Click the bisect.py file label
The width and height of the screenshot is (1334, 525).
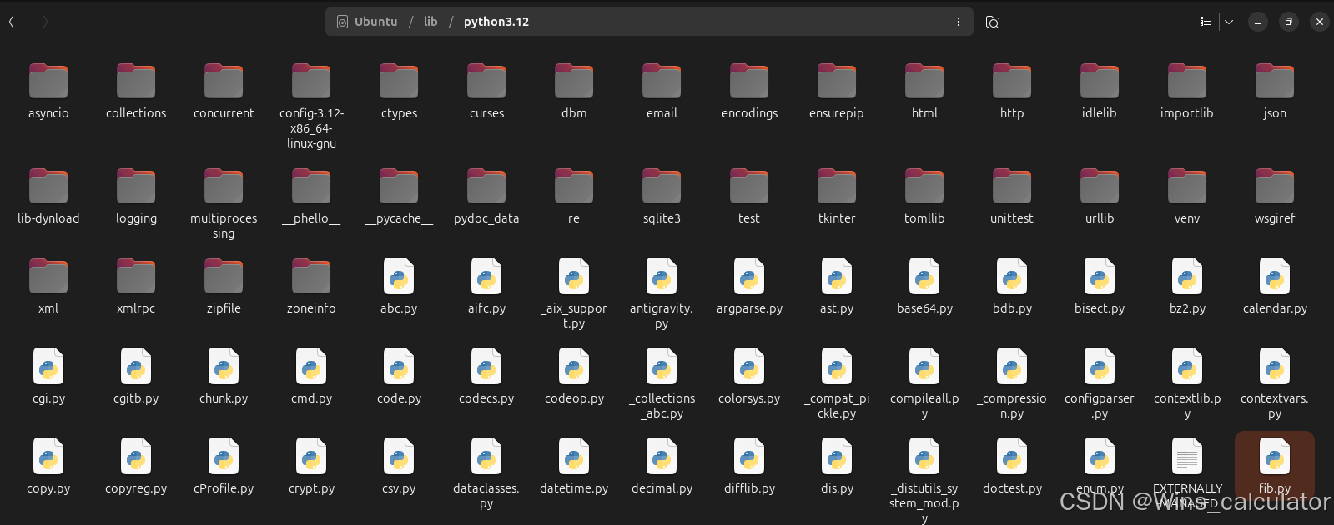tap(1100, 308)
